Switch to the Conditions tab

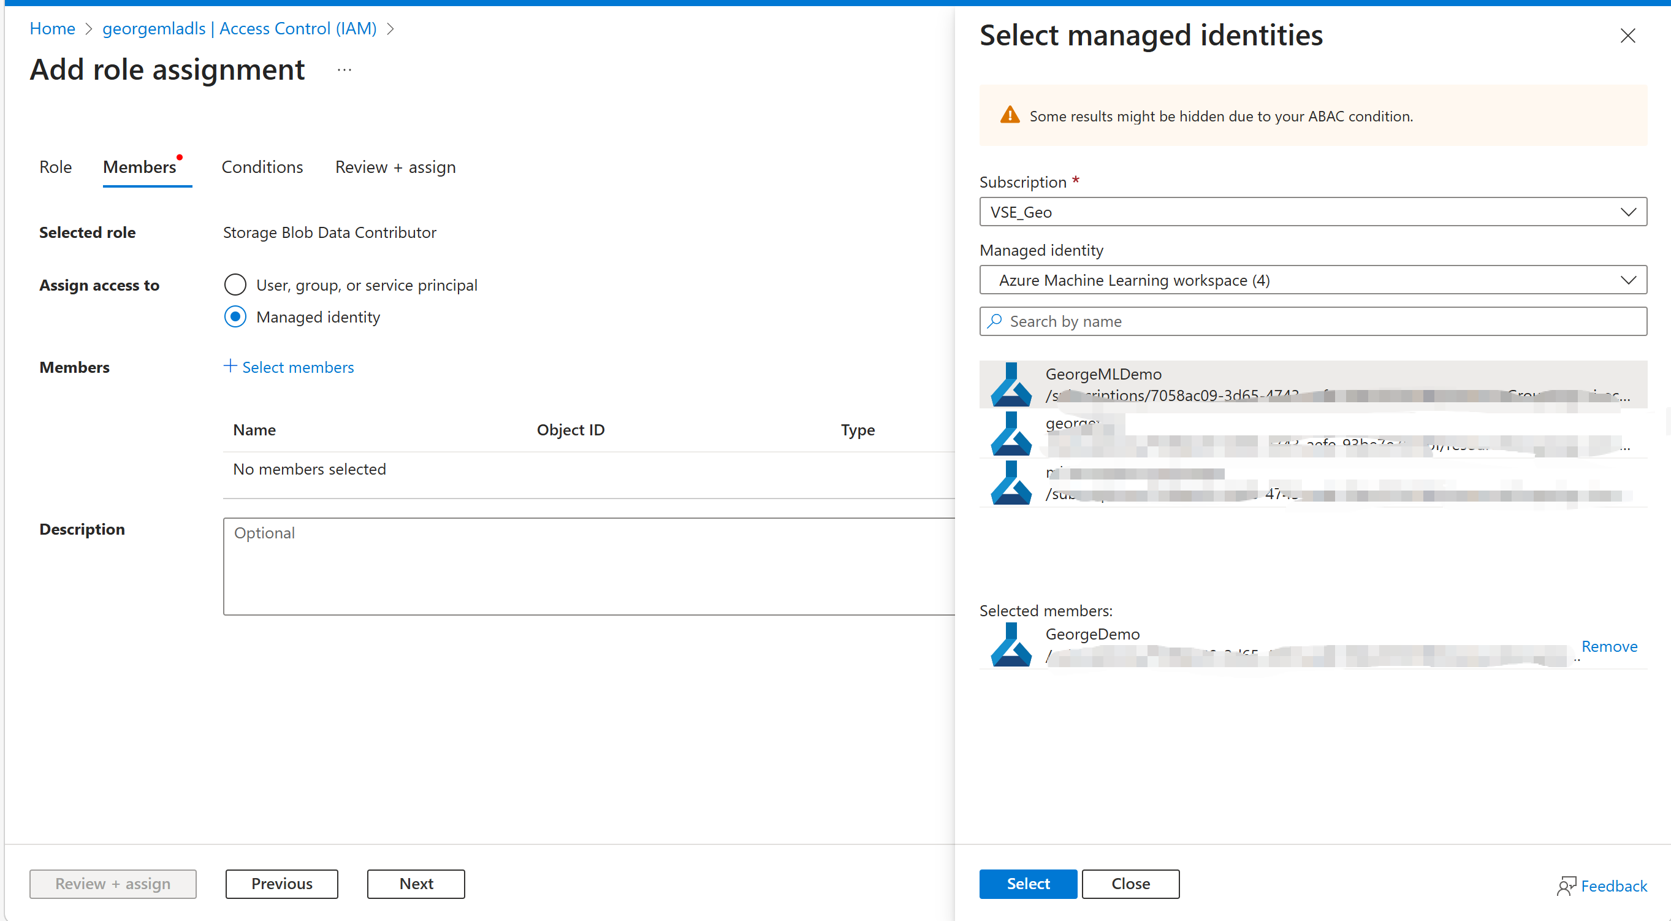click(262, 167)
